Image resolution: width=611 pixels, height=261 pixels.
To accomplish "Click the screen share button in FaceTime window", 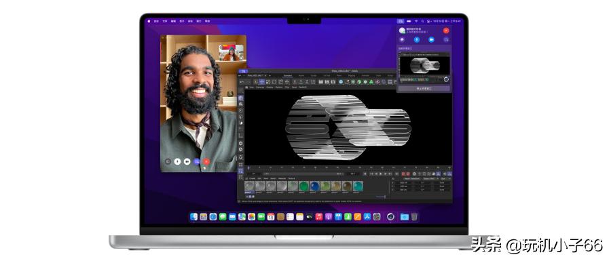I will click(197, 161).
